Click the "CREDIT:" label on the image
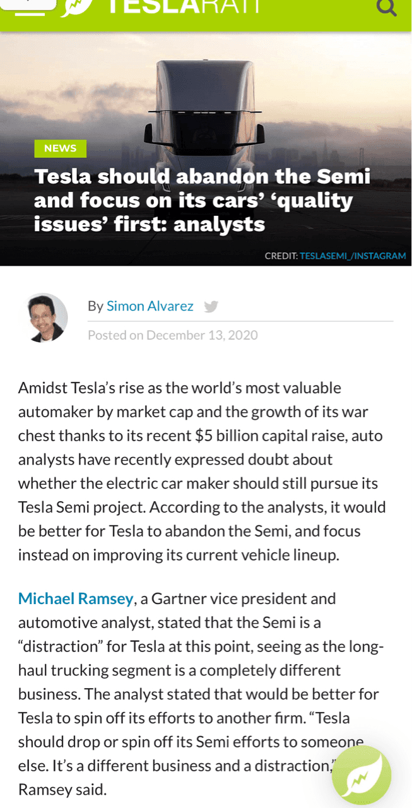Viewport: 412px width, 808px height. 281,256
